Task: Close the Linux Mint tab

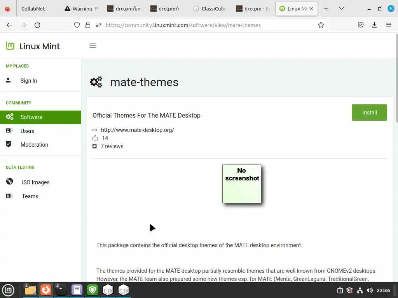Action: point(311,9)
